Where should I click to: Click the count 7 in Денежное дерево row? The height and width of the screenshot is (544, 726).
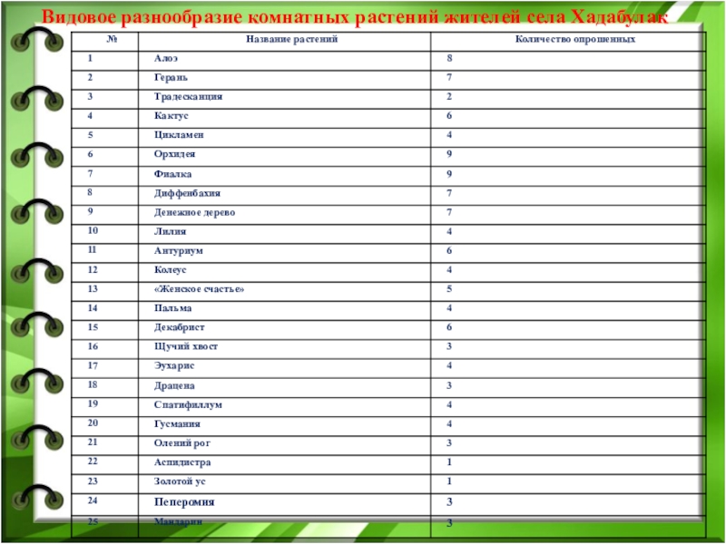point(449,213)
